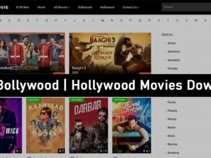Select the Horror genre

click(171, 128)
